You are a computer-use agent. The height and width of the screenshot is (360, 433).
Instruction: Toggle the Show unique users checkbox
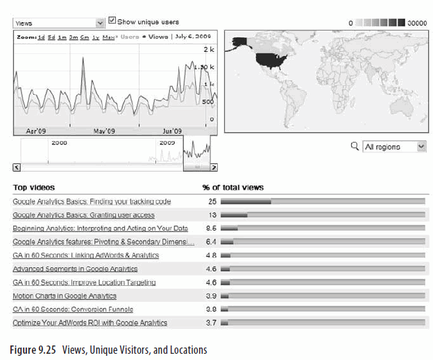(112, 21)
